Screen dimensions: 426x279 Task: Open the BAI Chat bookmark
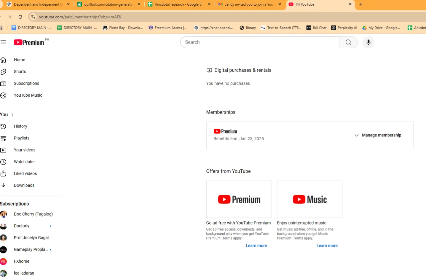(317, 28)
